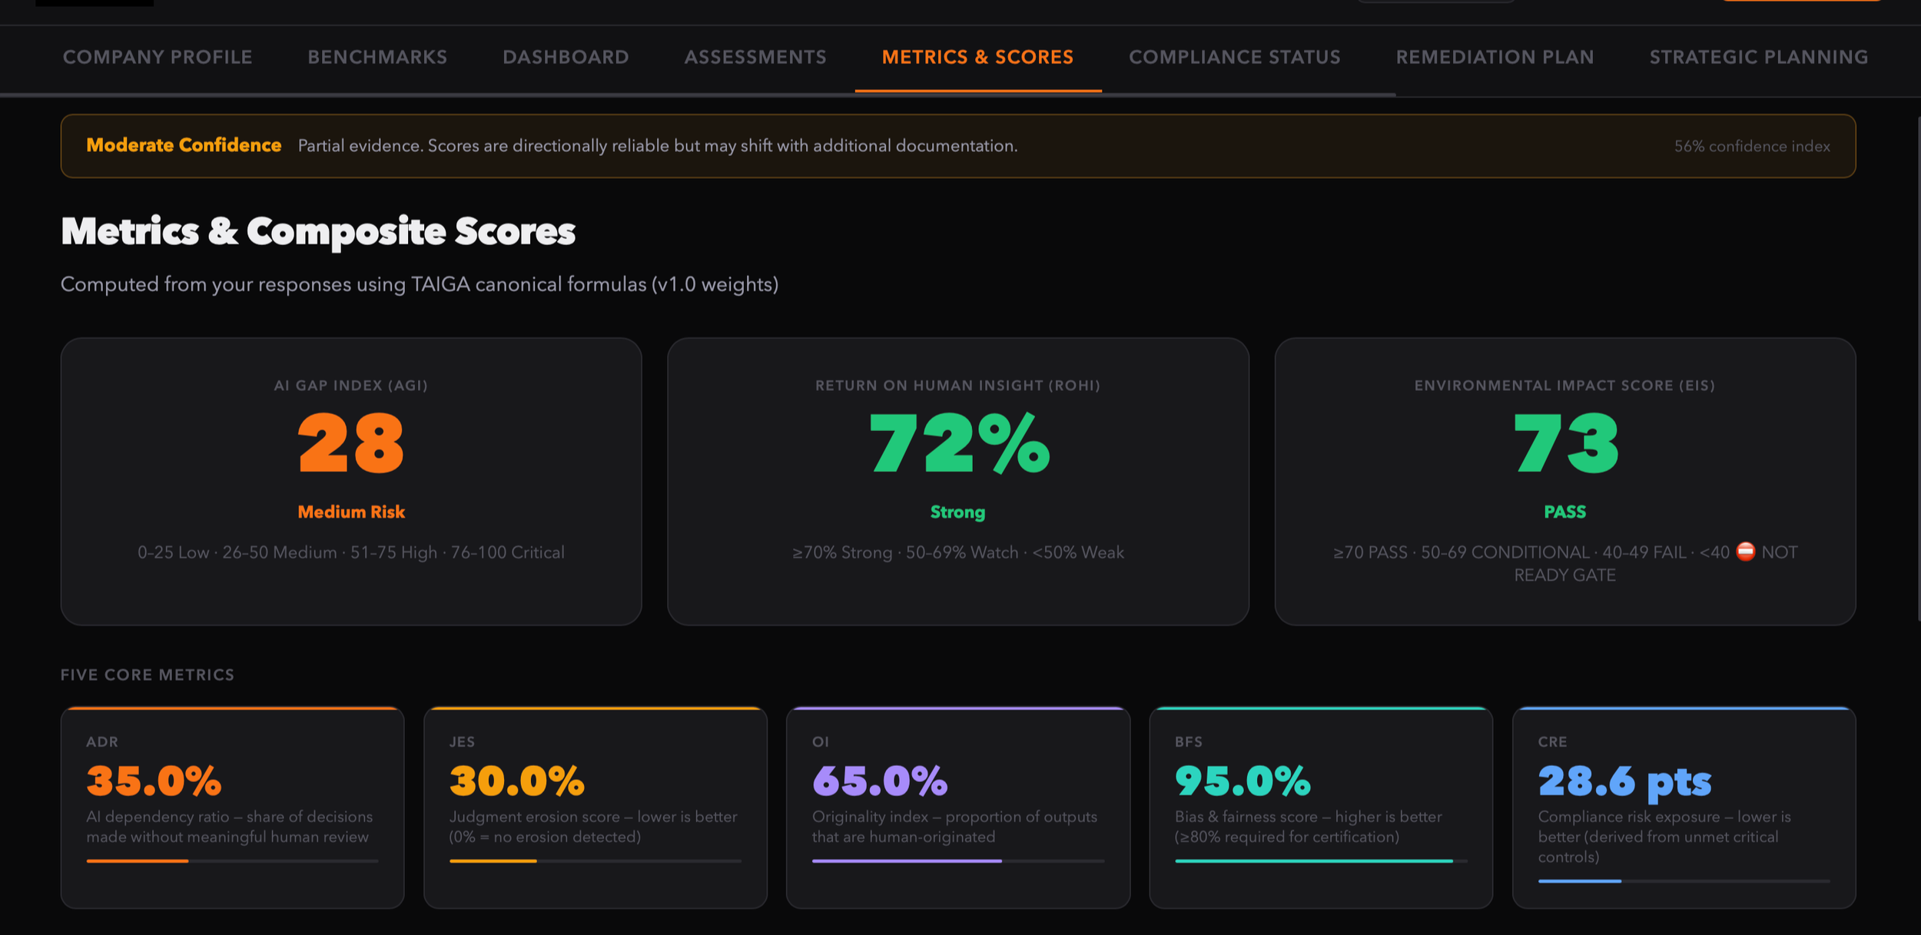The width and height of the screenshot is (1921, 935).
Task: Open the Strategic Planning tab
Action: pyautogui.click(x=1758, y=58)
